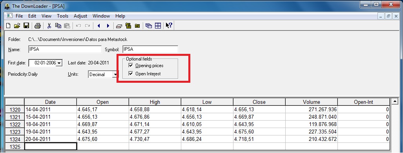Select row header 1324

click(15, 139)
